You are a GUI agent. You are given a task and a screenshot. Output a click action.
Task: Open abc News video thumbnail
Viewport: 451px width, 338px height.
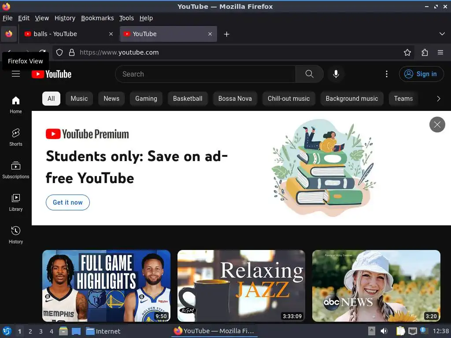coord(376,286)
